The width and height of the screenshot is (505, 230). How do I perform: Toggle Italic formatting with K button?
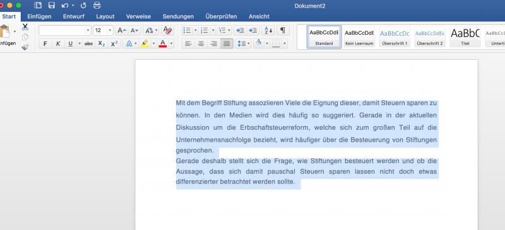coord(58,43)
